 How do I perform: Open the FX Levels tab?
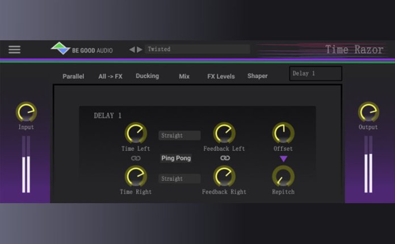pos(221,76)
